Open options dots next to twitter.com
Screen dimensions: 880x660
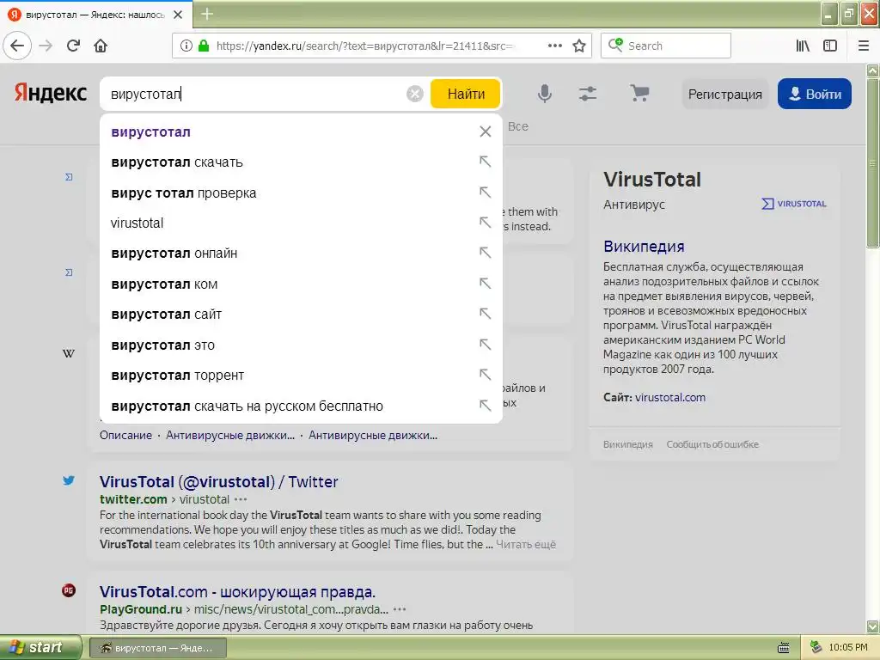click(x=241, y=499)
